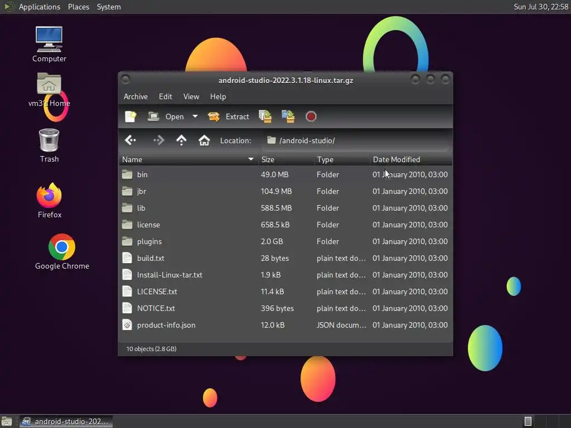Open the Edit menu

(165, 96)
